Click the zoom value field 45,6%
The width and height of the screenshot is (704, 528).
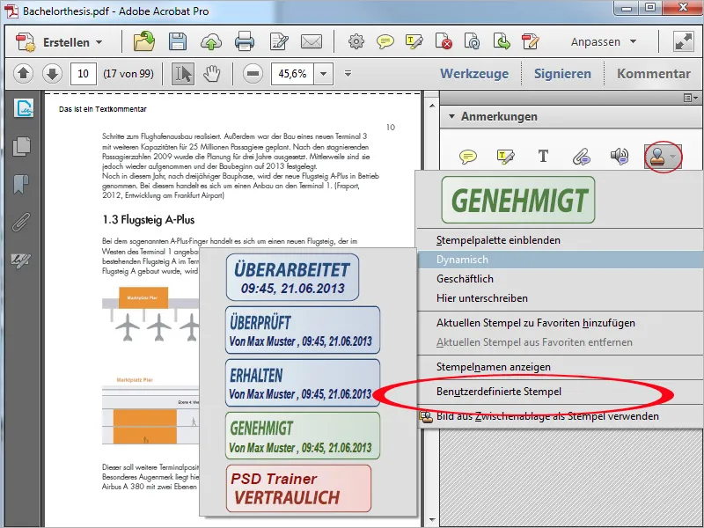[x=292, y=74]
